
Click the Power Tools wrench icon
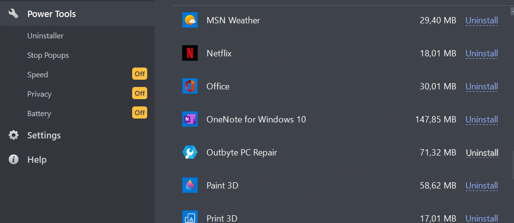click(14, 14)
